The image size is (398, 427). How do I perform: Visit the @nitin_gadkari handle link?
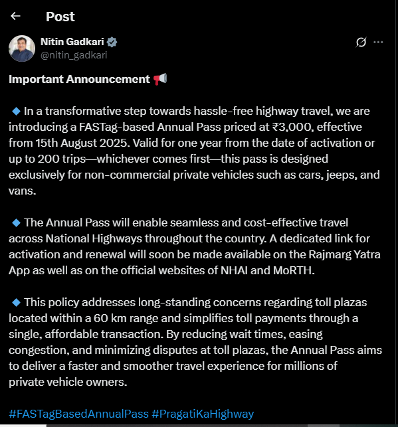tap(74, 55)
